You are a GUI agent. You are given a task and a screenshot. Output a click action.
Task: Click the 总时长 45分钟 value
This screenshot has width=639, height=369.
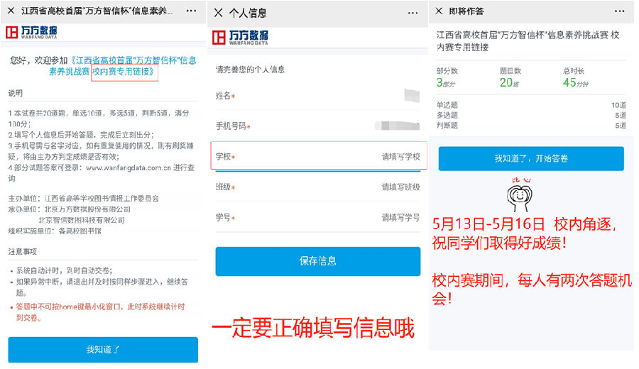click(575, 83)
